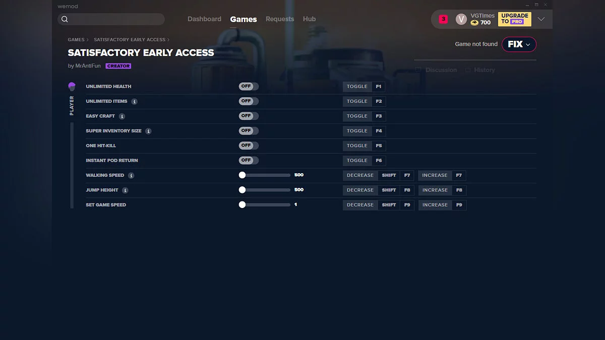The width and height of the screenshot is (605, 340).
Task: Click Increase F8 for Jump Height
Action: (442, 190)
